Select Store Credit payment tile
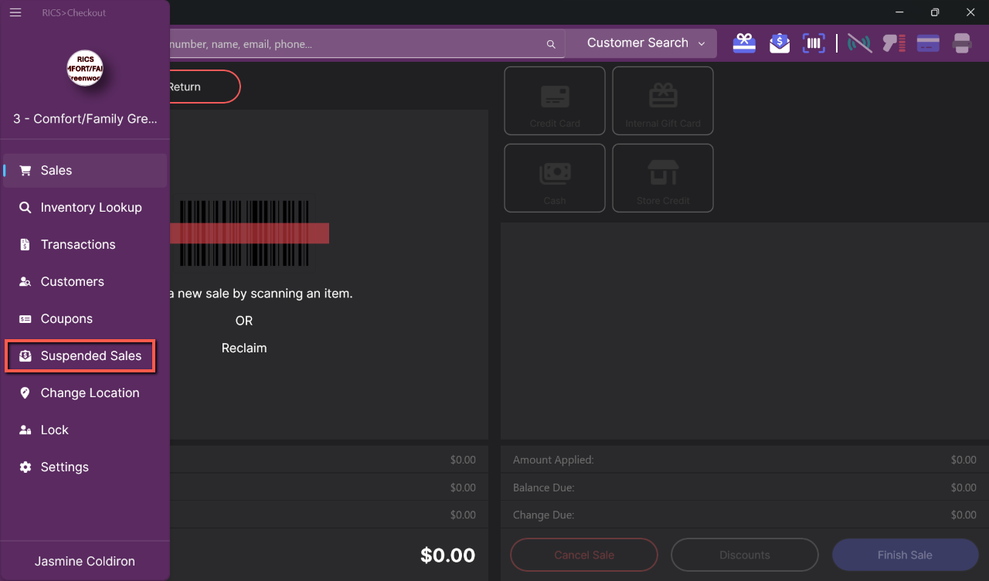The height and width of the screenshot is (581, 989). 663,178
